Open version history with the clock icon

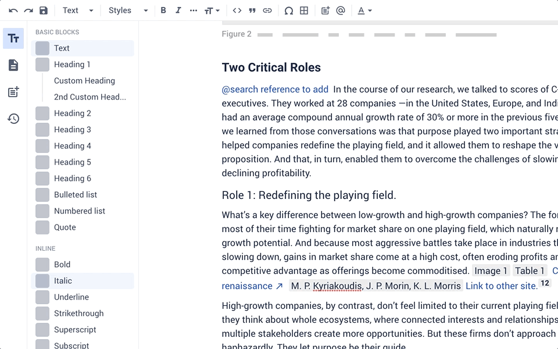tap(13, 119)
